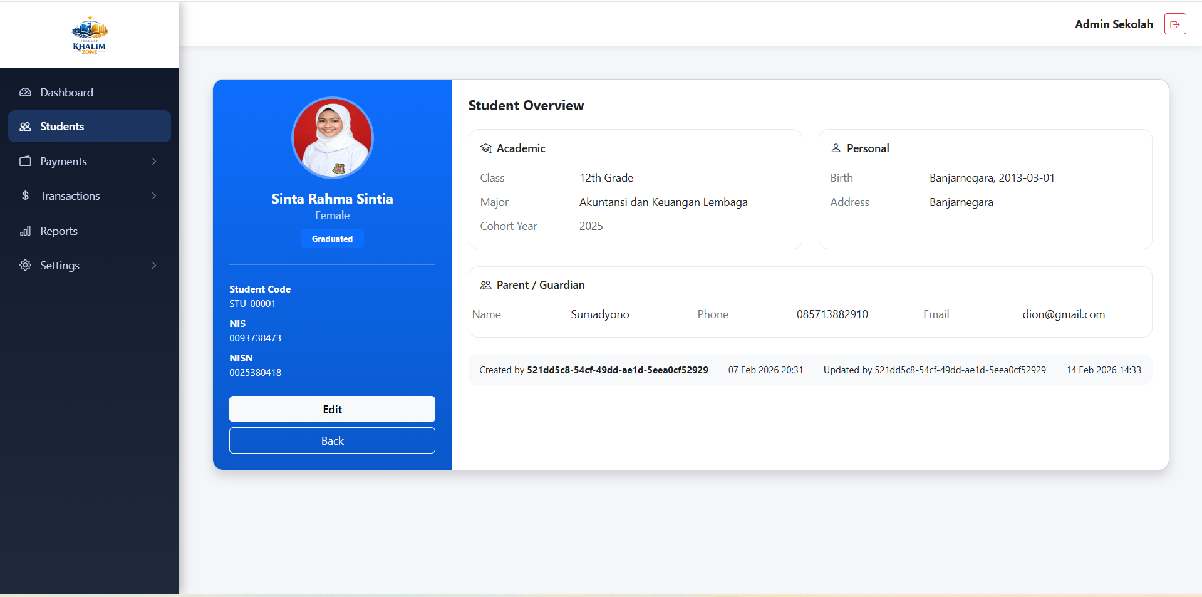The image size is (1202, 597).
Task: Click the Back button
Action: pos(332,440)
